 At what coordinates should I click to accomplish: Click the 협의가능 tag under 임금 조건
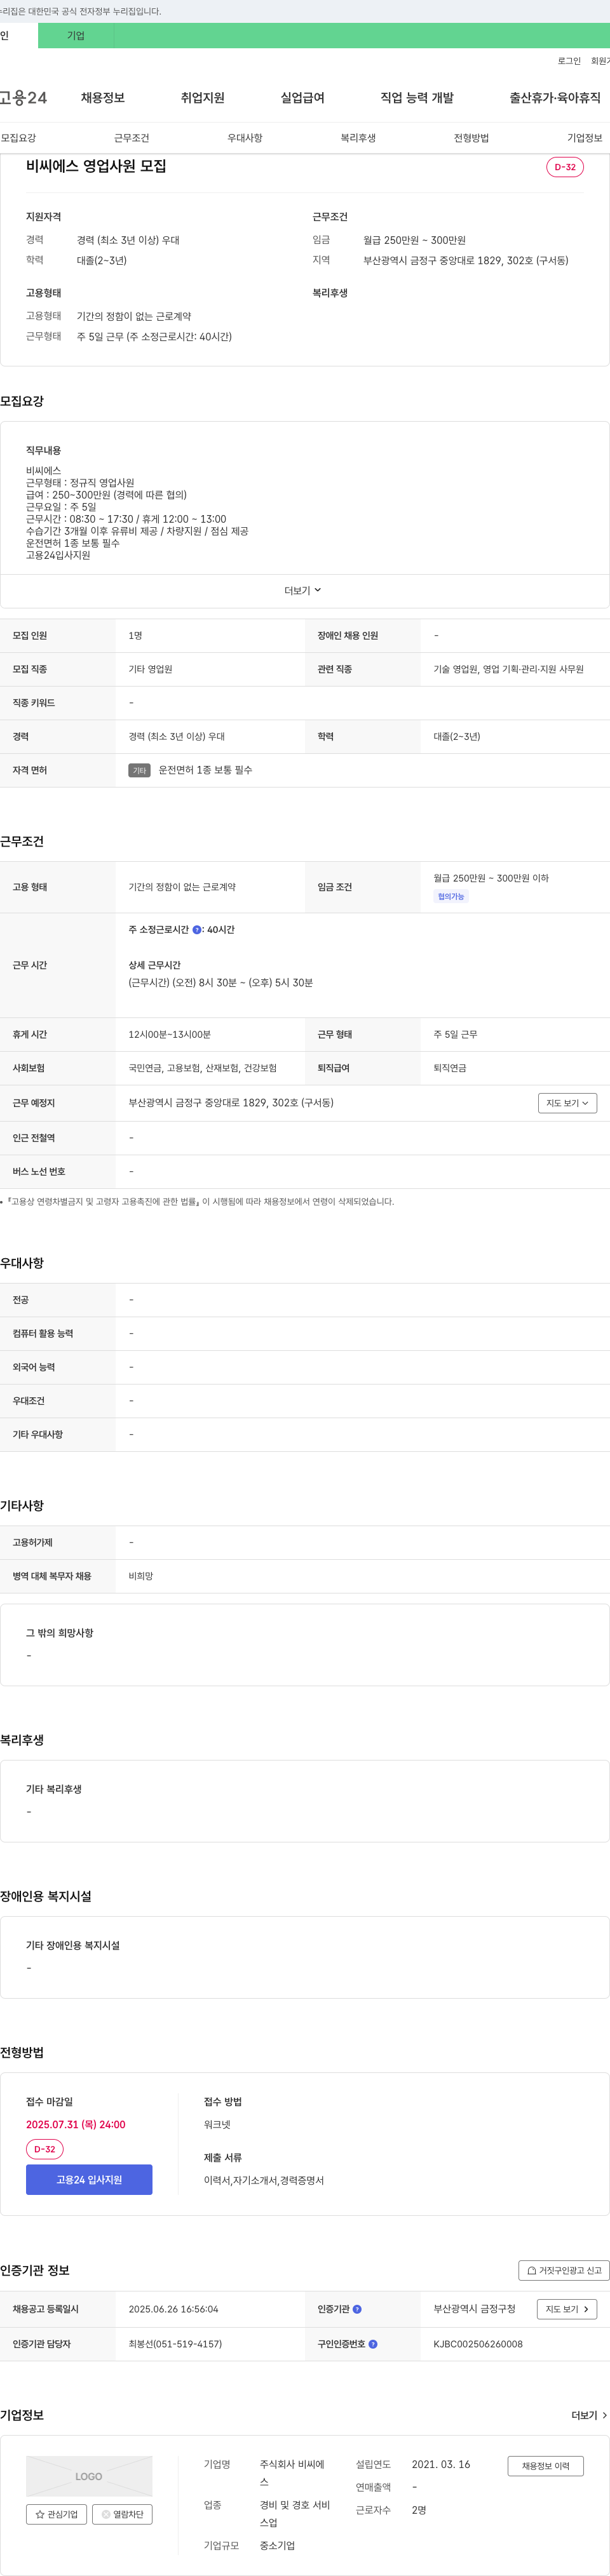tap(451, 897)
